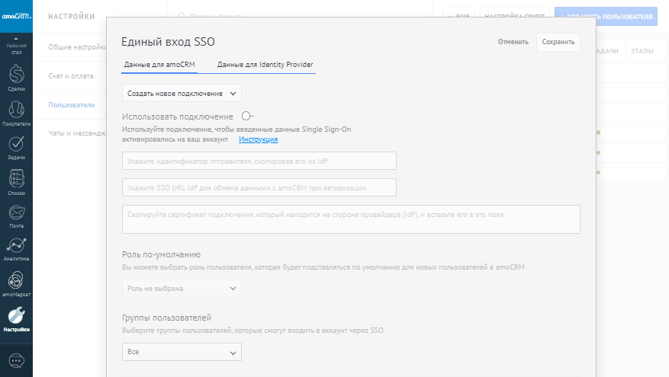
Task: Switch to Данные для Identity Provider tab
Action: 265,65
